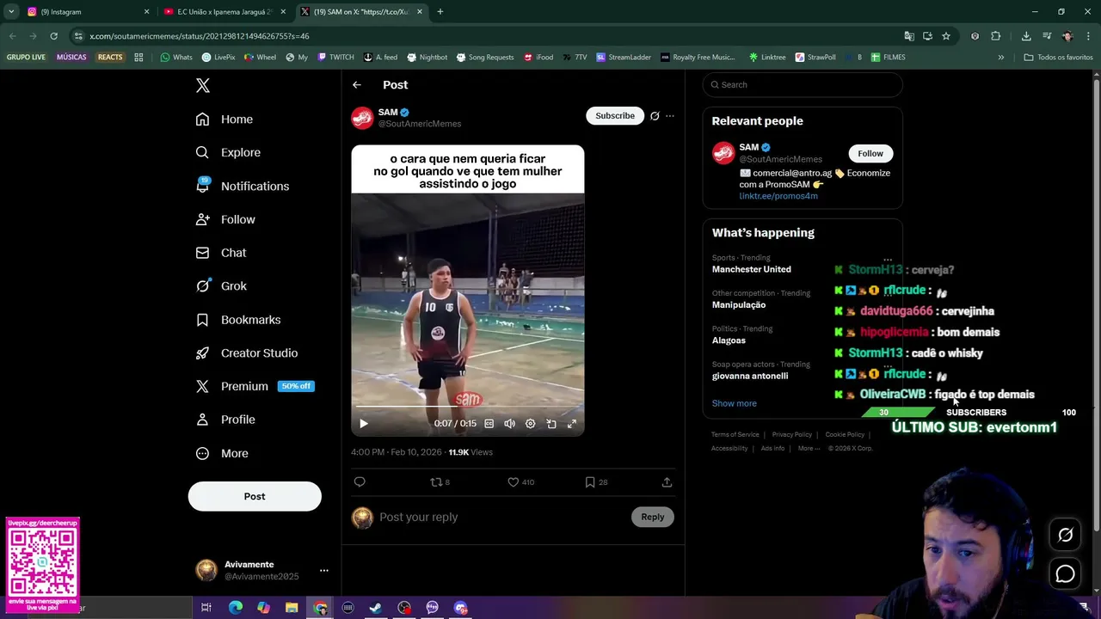Image resolution: width=1101 pixels, height=619 pixels.
Task: Go back using the Post arrow
Action: tap(357, 84)
